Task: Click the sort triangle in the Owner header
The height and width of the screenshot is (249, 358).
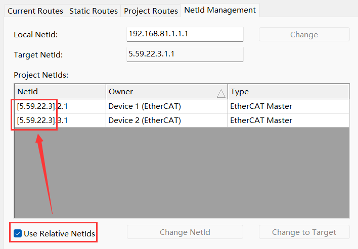Action: point(221,94)
